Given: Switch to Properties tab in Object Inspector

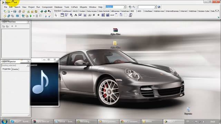Looking at the screenshot, I should 7,69.
